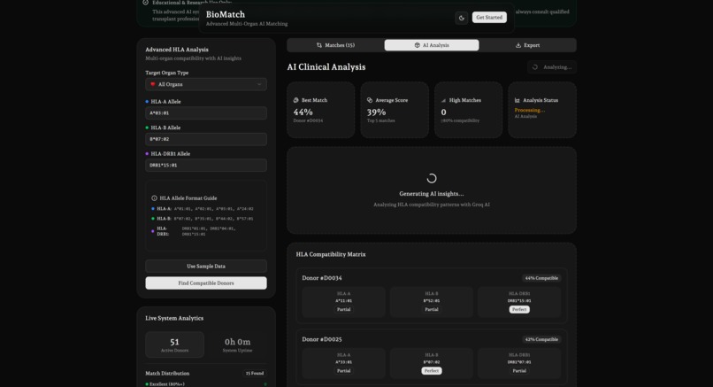
Task: Click the Analyzing... status button
Action: click(x=552, y=67)
